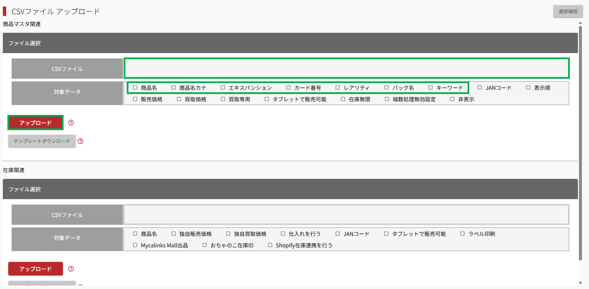Enable the エキスパンション checkbox

[223, 87]
